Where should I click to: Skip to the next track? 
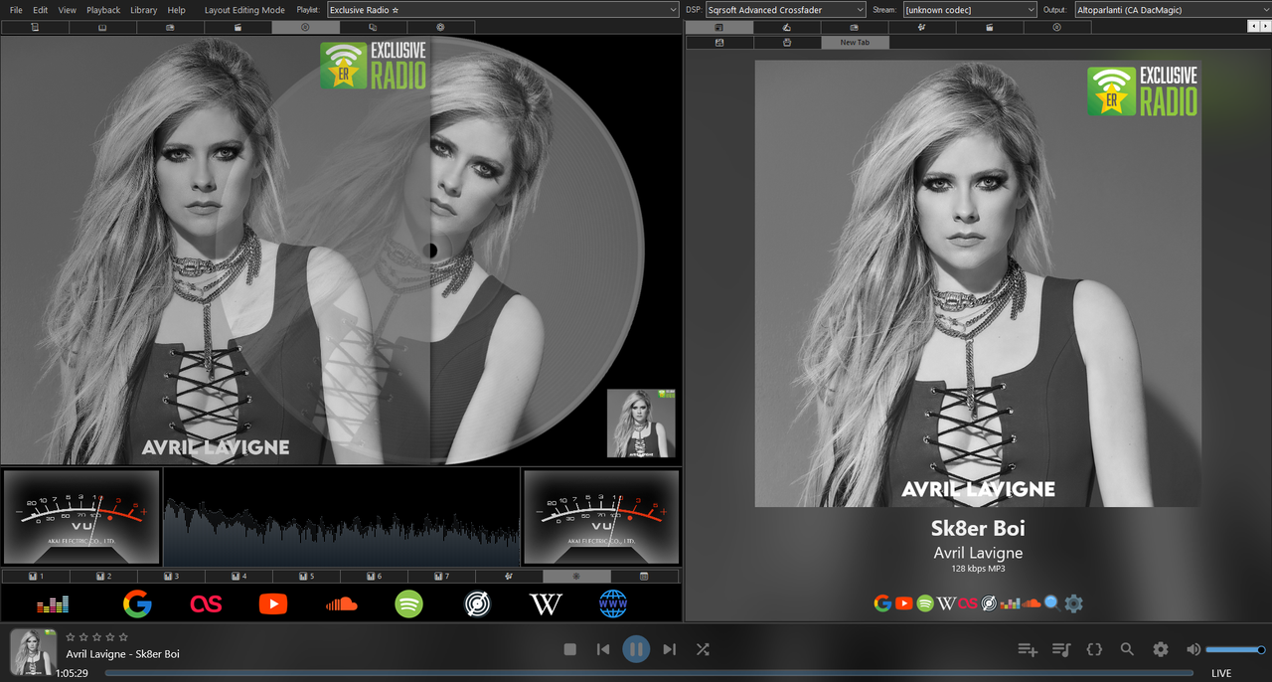(x=669, y=649)
